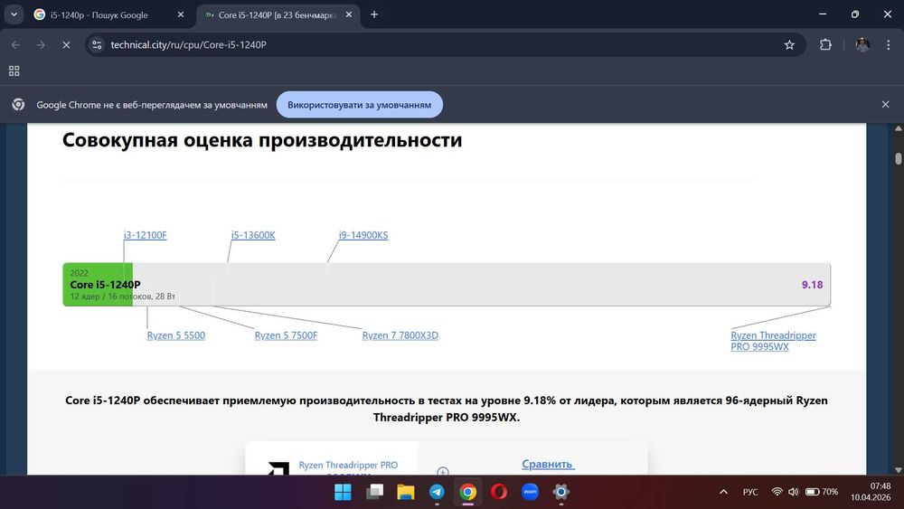Click Використовувати за умовчанням button
The height and width of the screenshot is (509, 904).
tap(359, 104)
